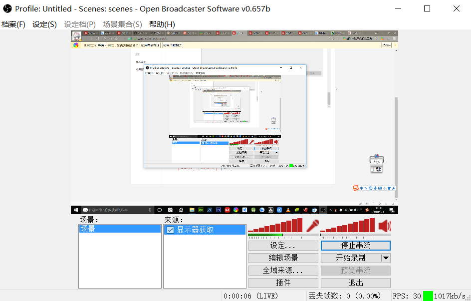Open the 设定档(P) menu

(80, 24)
